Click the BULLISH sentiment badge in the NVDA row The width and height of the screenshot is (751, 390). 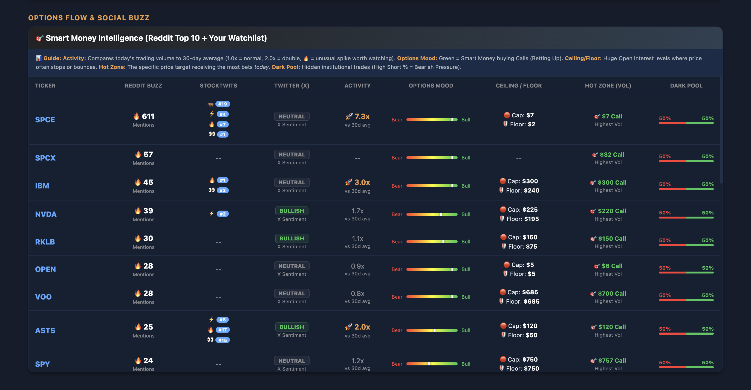(x=291, y=211)
